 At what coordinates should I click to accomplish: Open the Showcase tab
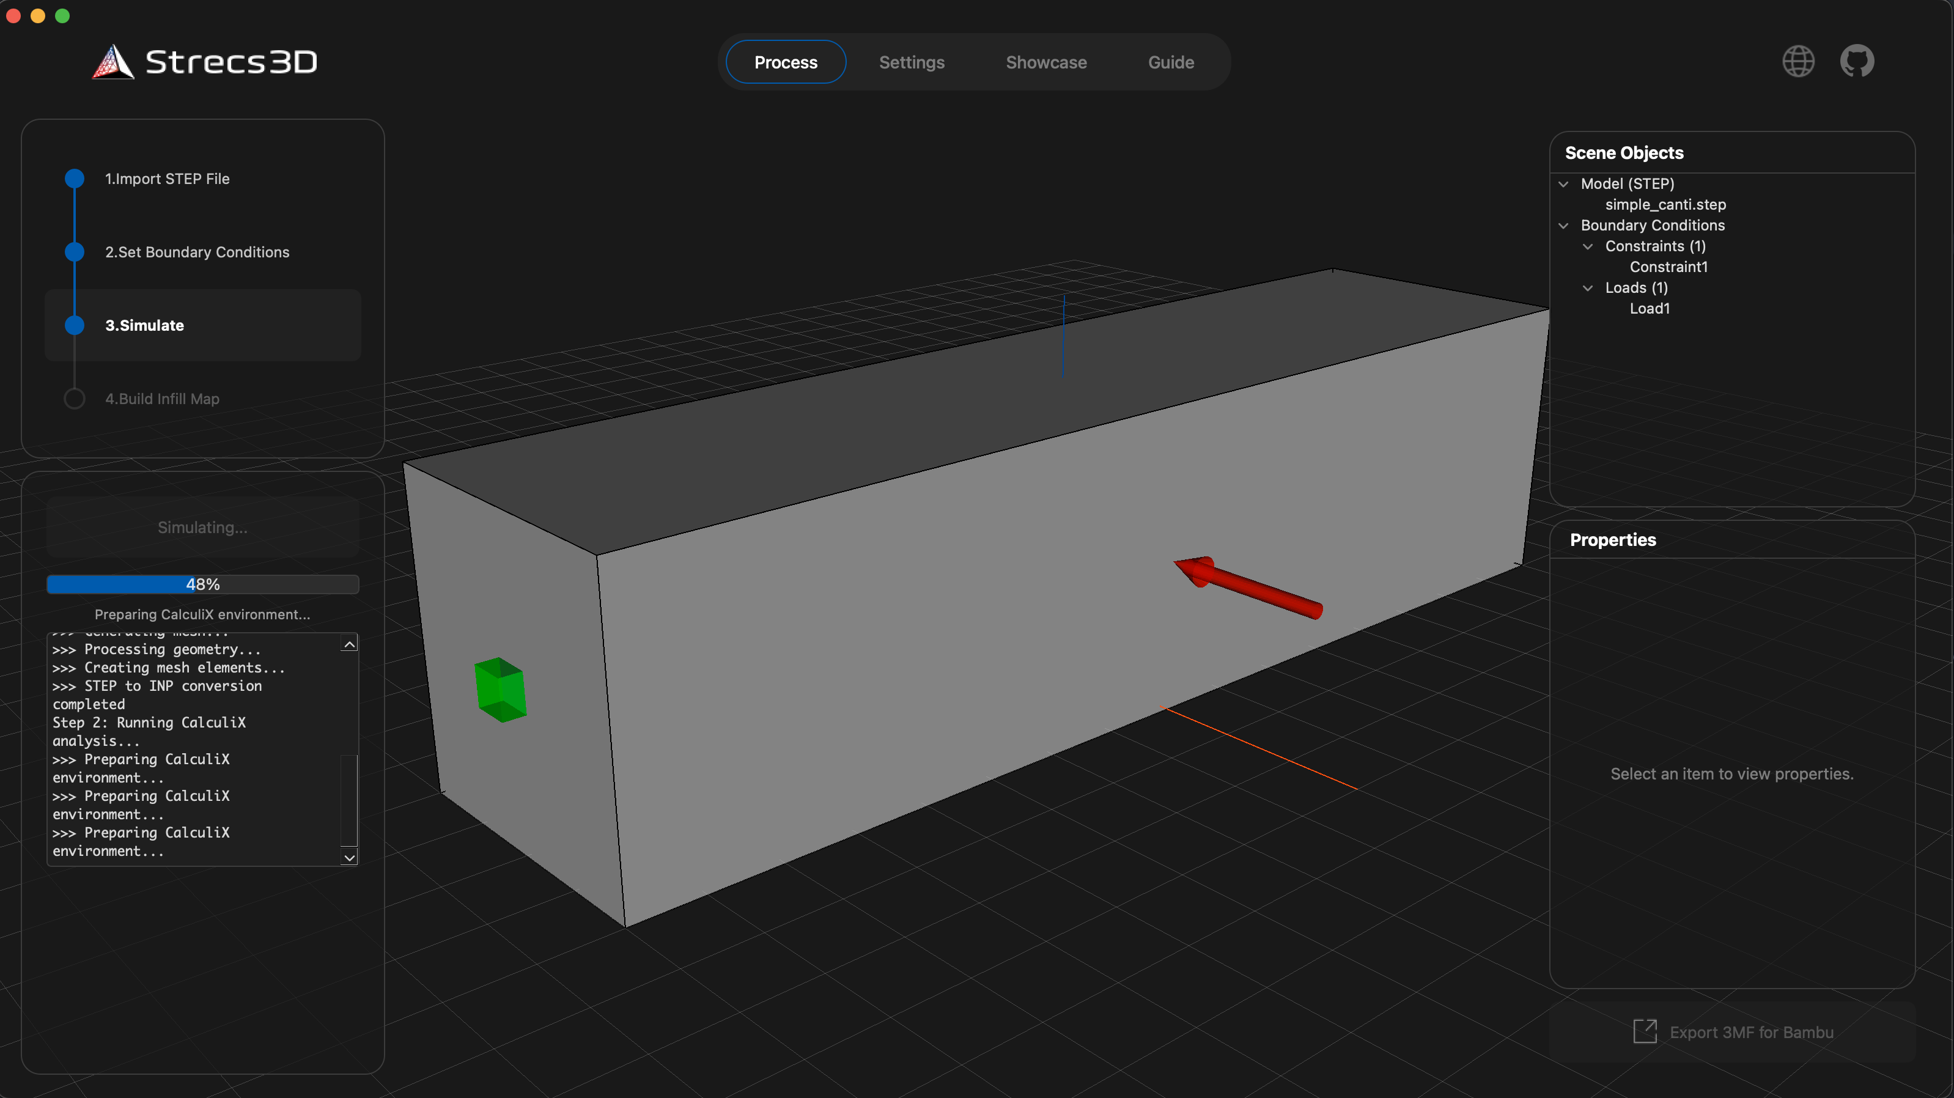(x=1046, y=61)
